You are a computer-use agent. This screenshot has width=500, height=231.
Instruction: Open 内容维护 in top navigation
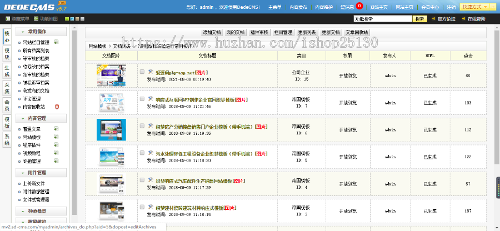[x=324, y=7]
